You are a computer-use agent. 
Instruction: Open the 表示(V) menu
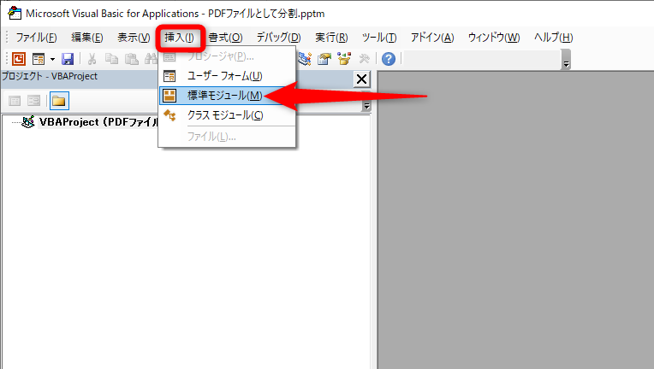[134, 38]
